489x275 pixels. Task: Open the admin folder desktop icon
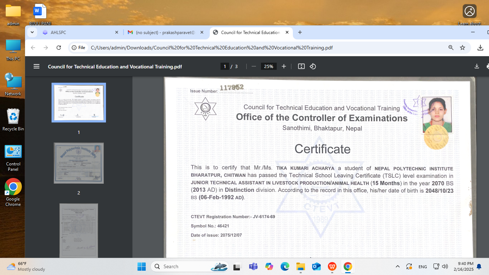13,15
